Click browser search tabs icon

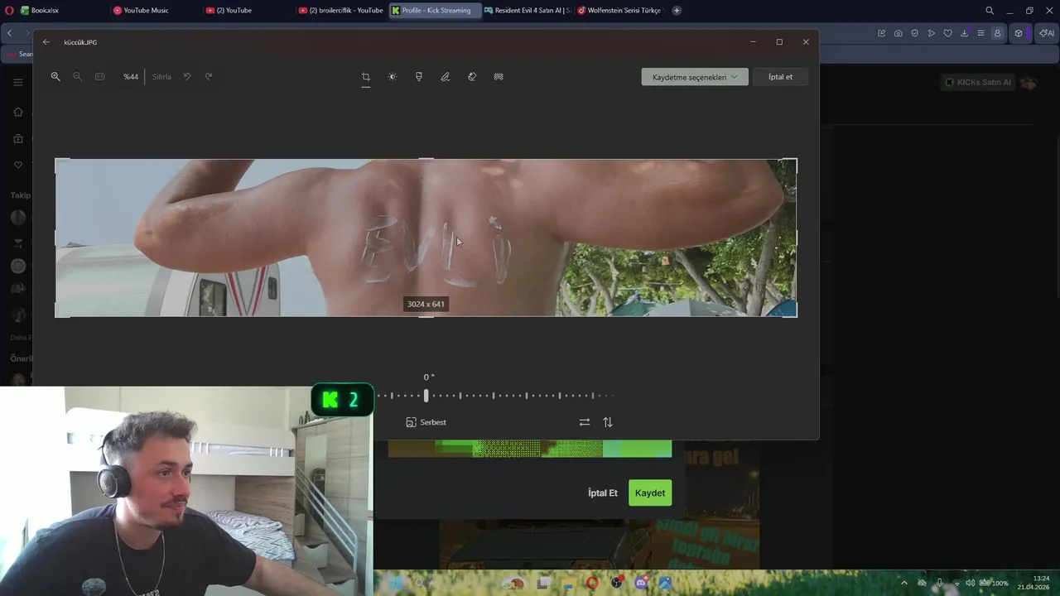point(990,11)
